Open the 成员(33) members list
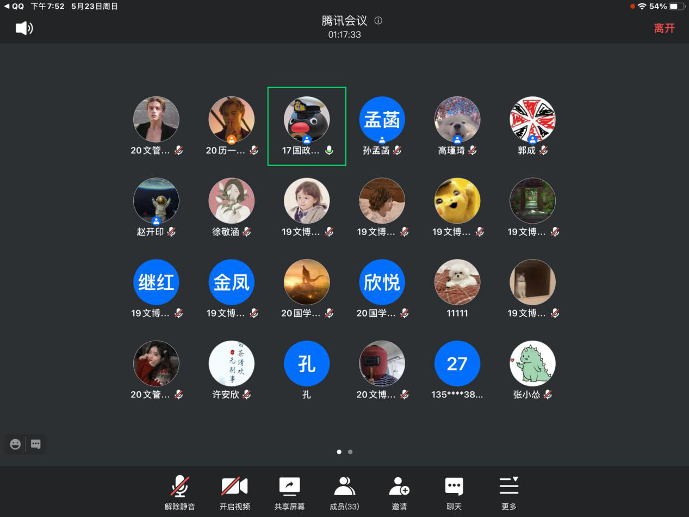The image size is (689, 517). tap(344, 493)
